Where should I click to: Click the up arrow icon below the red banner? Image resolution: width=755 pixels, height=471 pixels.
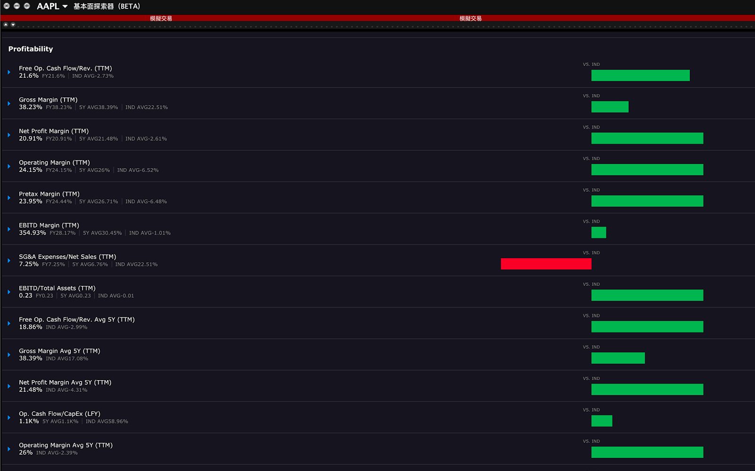[6, 24]
